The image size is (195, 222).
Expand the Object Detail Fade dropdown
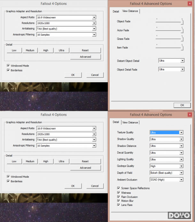pyautogui.click(x=171, y=69)
